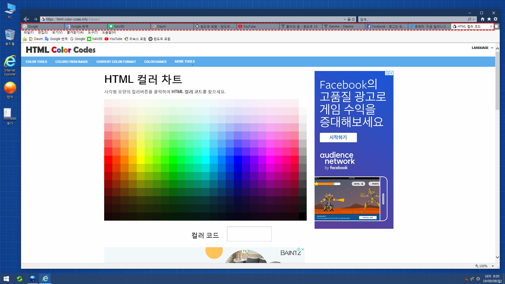Click the HTML Color Codes logo
The width and height of the screenshot is (505, 284).
(x=60, y=50)
